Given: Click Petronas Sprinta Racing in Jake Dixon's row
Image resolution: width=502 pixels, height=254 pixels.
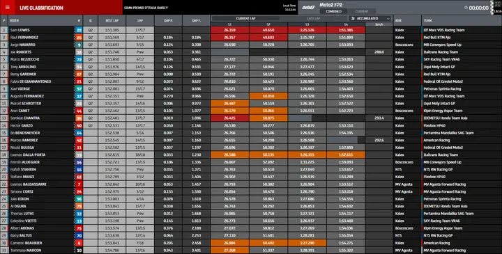Looking at the screenshot, I should tap(442, 199).
